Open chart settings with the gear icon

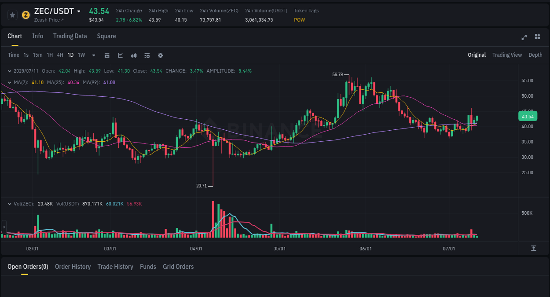tap(160, 55)
